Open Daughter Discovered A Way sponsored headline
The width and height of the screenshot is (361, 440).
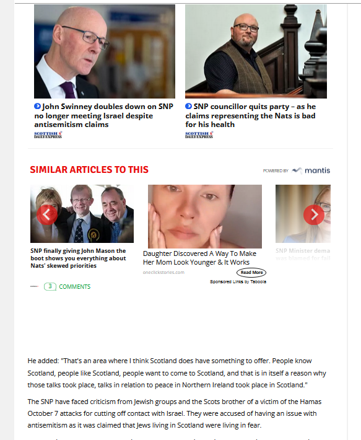(x=199, y=258)
